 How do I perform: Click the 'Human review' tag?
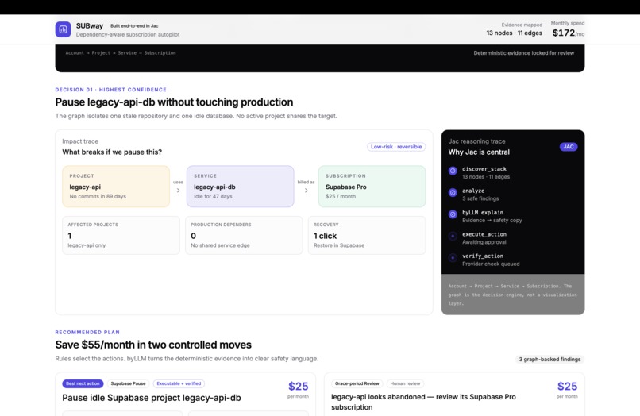click(x=405, y=383)
